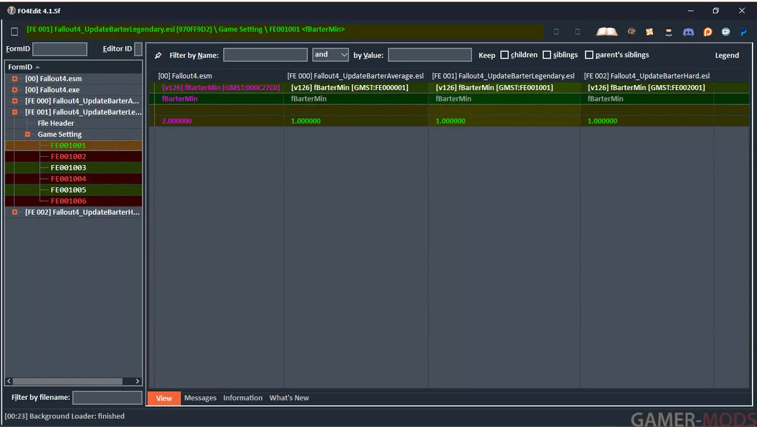Viewport: 757px width, 427px height.
Task: Select record FE001005 in the tree
Action: coord(68,190)
